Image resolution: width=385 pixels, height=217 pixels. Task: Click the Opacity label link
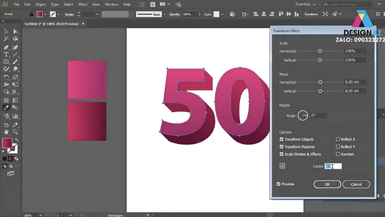coord(174,14)
